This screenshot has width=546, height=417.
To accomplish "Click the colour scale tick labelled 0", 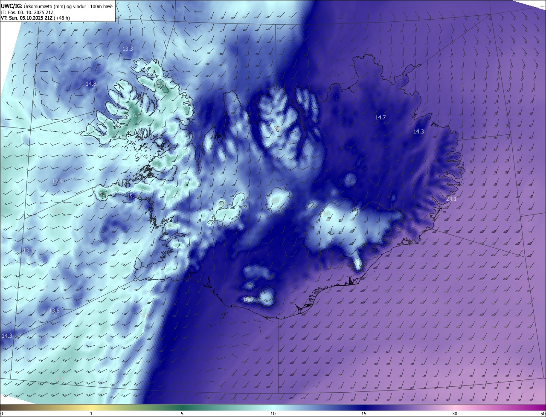I will [x=1, y=414].
